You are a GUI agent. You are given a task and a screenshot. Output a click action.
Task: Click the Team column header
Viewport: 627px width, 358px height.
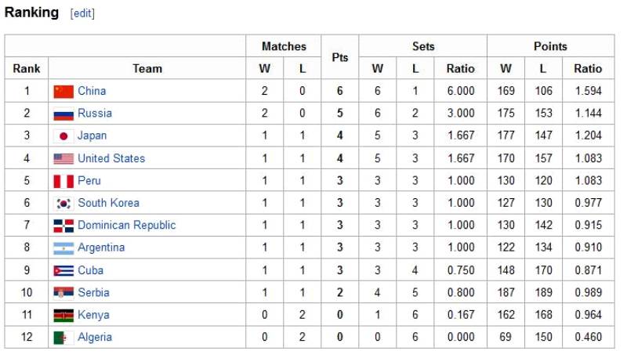(147, 68)
